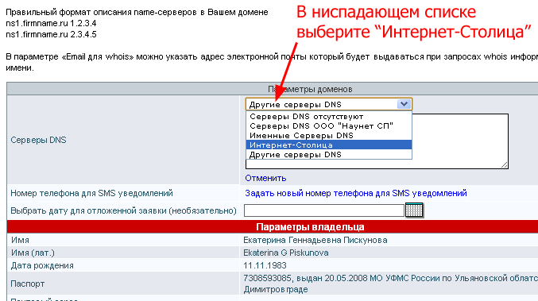Click the "Отменить" link

coord(265,178)
